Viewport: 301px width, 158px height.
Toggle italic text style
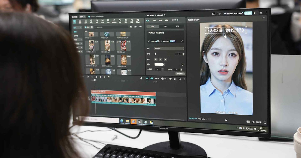point(165,59)
